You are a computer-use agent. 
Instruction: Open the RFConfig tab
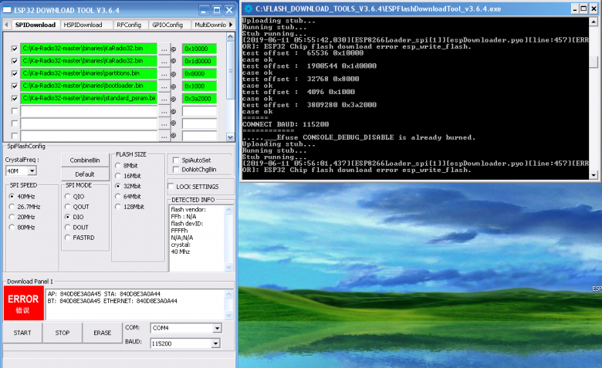127,25
